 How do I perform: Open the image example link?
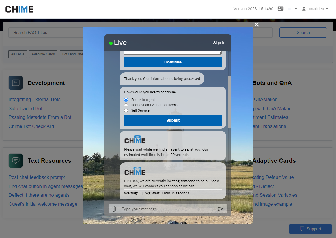pyautogui.click(x=272, y=204)
